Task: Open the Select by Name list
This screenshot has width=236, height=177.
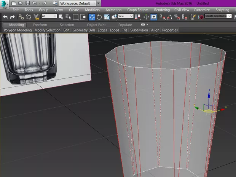Action: [x=68, y=16]
